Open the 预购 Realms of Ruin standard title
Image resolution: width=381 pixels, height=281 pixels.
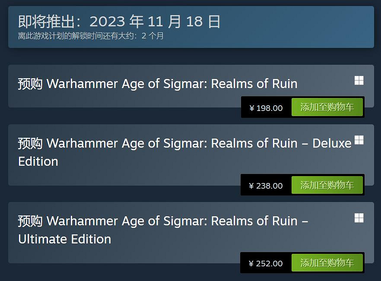click(157, 84)
